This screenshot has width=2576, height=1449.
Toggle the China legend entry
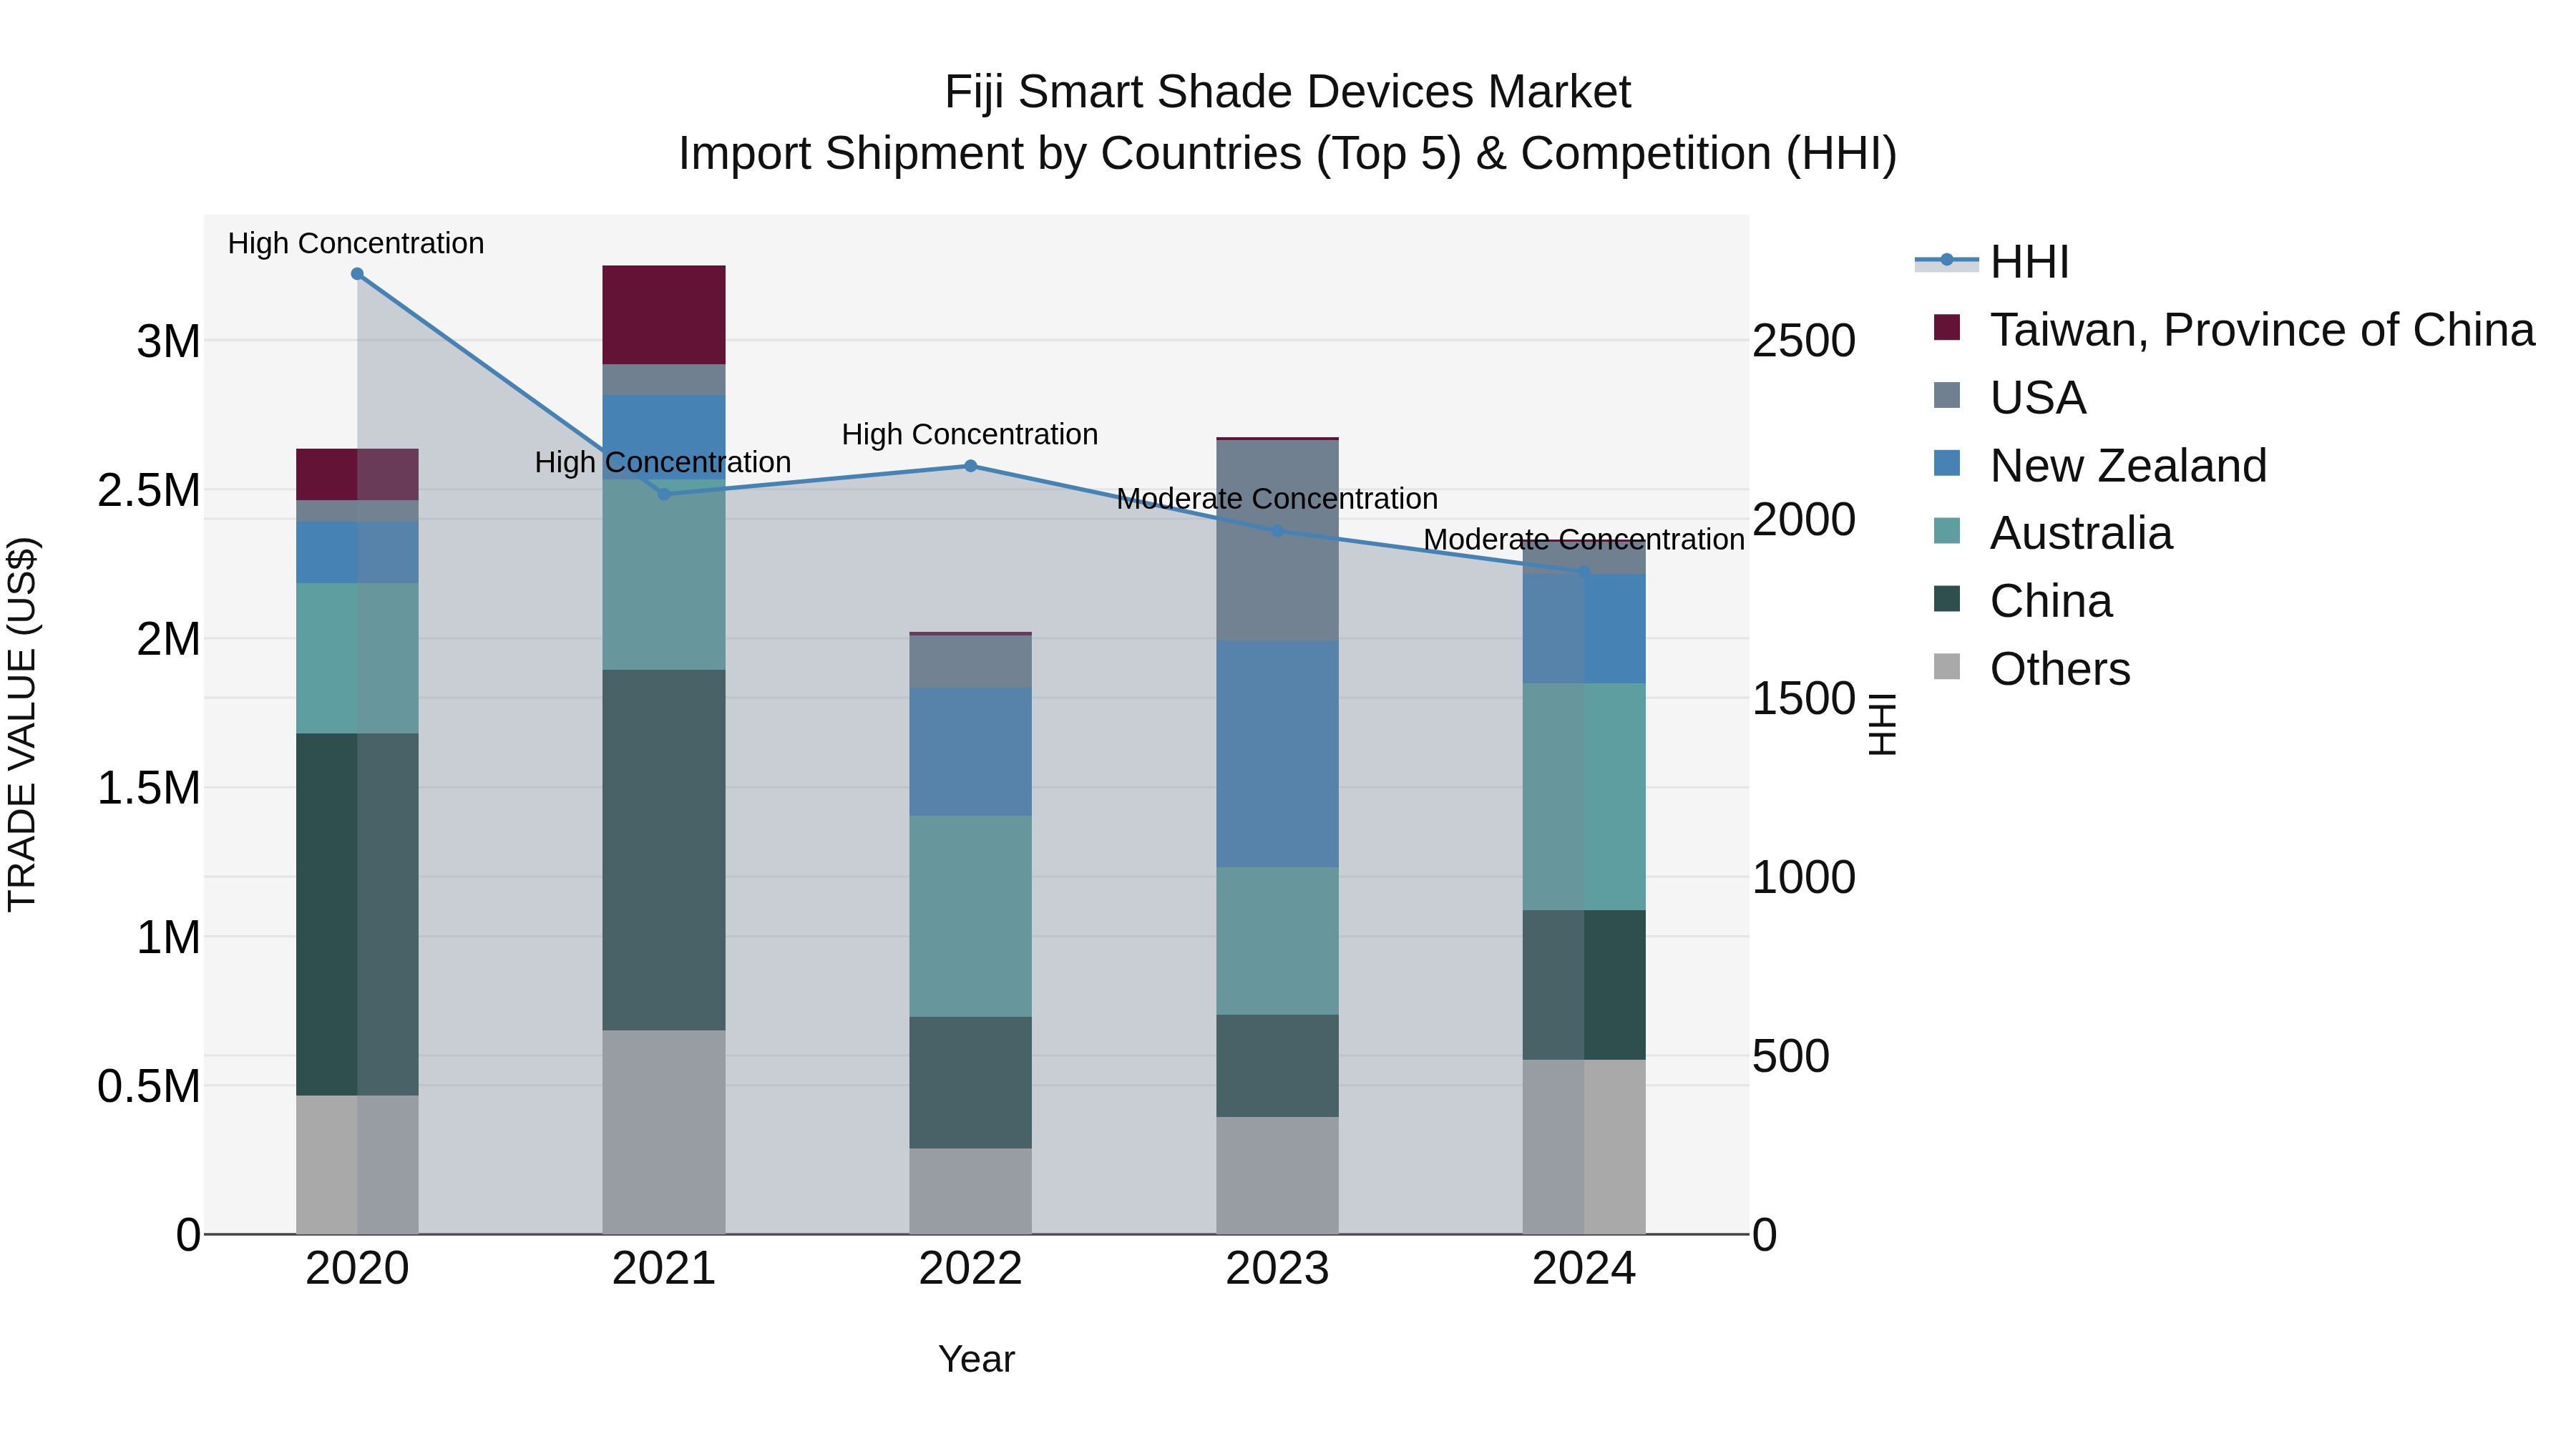[x=2023, y=601]
